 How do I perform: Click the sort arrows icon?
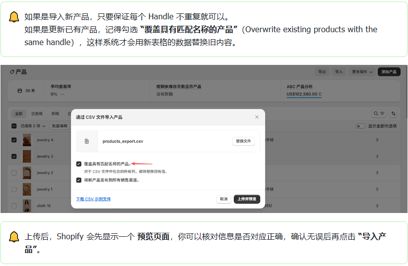393,113
